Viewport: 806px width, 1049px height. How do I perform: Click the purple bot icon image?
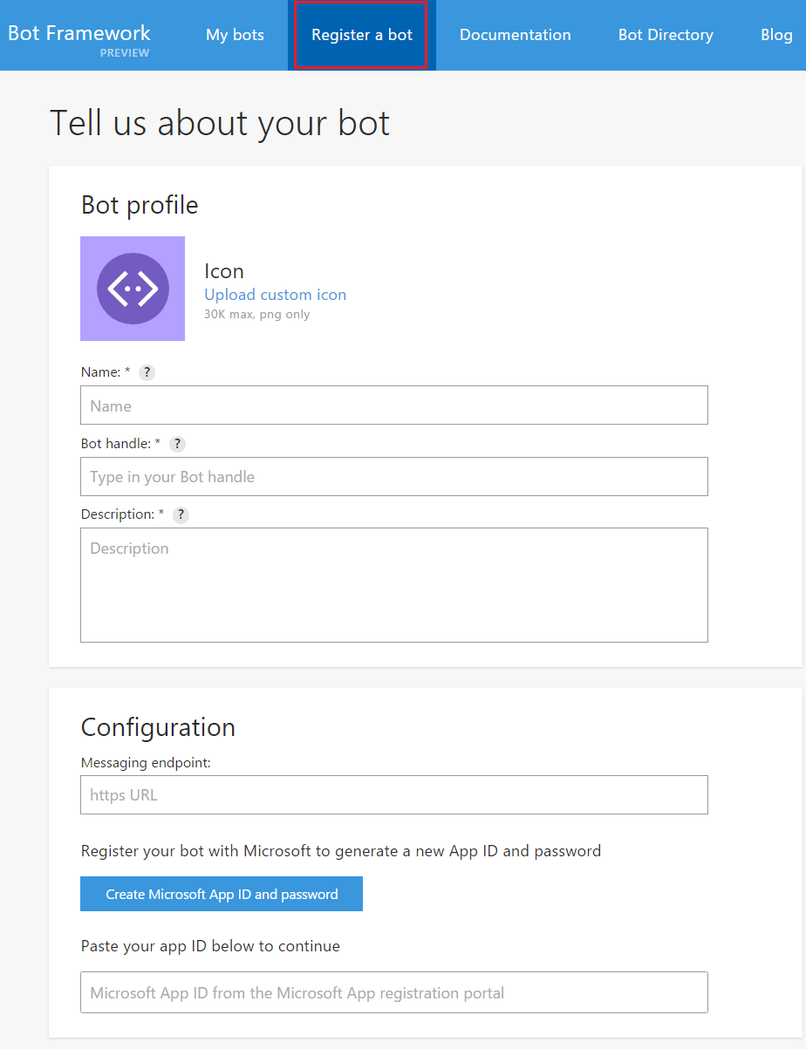[x=133, y=289]
